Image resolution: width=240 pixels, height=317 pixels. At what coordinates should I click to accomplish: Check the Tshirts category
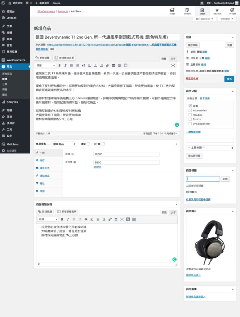pyautogui.click(x=190, y=119)
